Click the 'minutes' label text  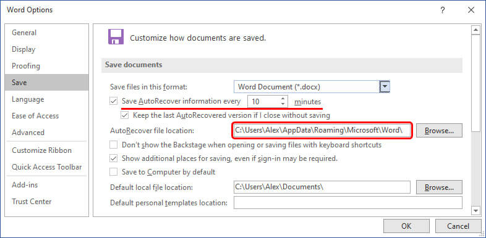point(307,102)
